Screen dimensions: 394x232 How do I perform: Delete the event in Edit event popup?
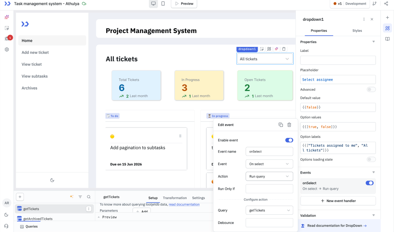coord(289,125)
